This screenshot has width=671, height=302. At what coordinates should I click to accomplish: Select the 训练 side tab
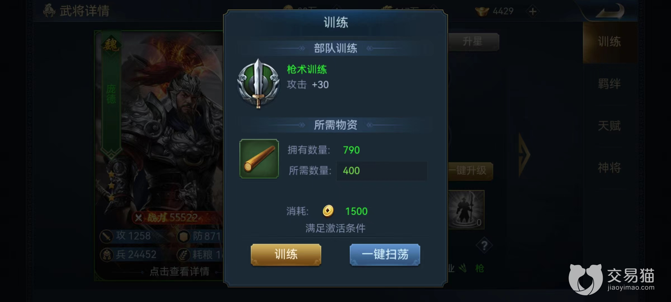click(609, 42)
